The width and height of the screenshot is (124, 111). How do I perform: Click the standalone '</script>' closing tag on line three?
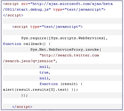tap(13, 15)
